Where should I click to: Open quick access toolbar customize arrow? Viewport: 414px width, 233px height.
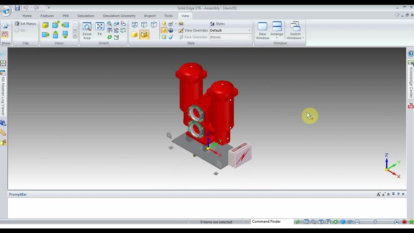(x=49, y=8)
